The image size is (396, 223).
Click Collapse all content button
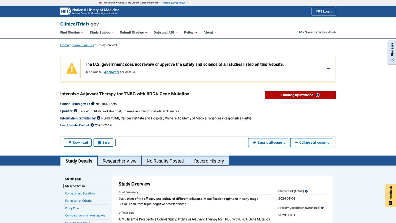click(311, 142)
